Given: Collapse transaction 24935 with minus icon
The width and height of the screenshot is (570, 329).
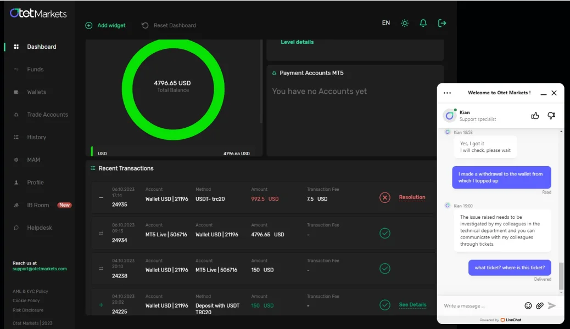Looking at the screenshot, I should pos(101,197).
